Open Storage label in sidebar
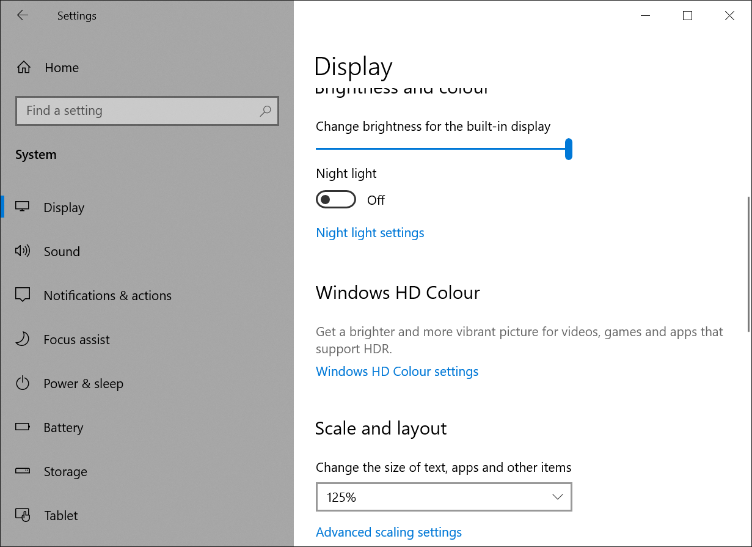Image resolution: width=752 pixels, height=547 pixels. (x=65, y=472)
